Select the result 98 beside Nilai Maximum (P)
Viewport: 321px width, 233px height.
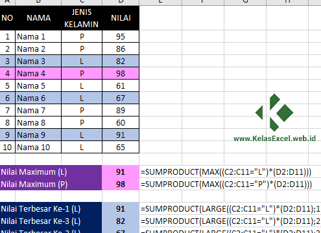click(x=121, y=184)
